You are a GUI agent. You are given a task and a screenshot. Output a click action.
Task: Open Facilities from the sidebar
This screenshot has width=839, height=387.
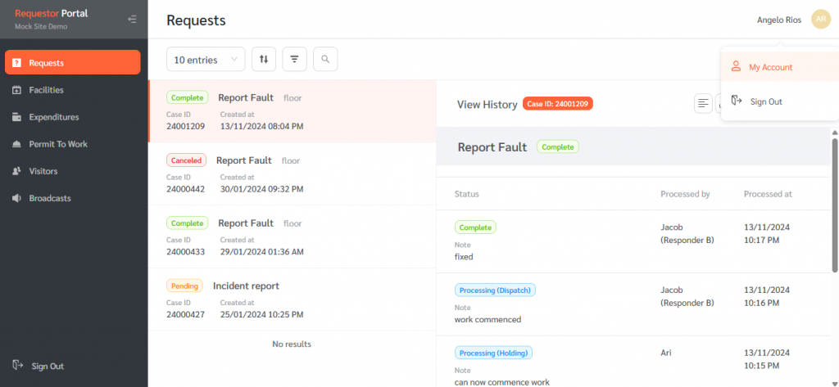[46, 90]
